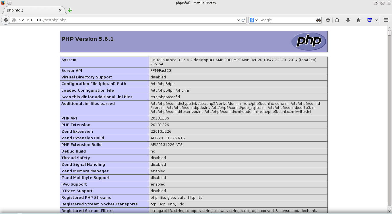Click the 'PHP Extension' row label
Image resolution: width=392 pixels, height=214 pixels.
click(x=76, y=125)
